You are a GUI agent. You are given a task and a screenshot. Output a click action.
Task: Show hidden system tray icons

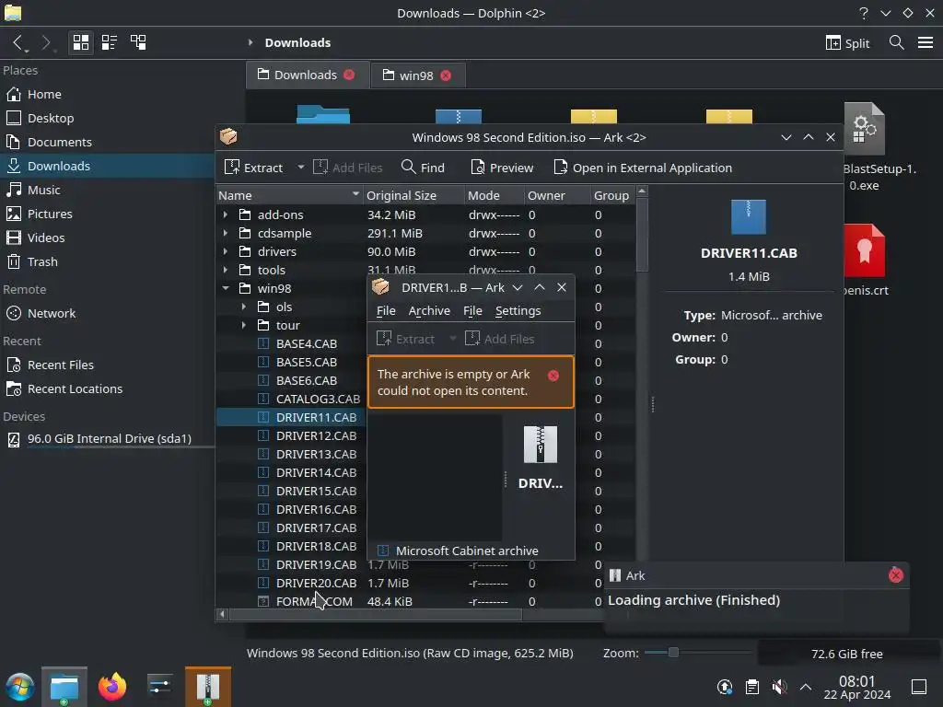(x=806, y=687)
